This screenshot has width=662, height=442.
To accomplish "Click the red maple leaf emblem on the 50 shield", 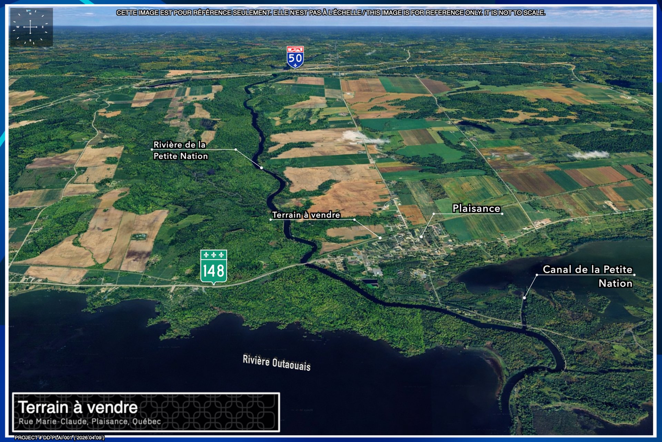I will pos(295,49).
